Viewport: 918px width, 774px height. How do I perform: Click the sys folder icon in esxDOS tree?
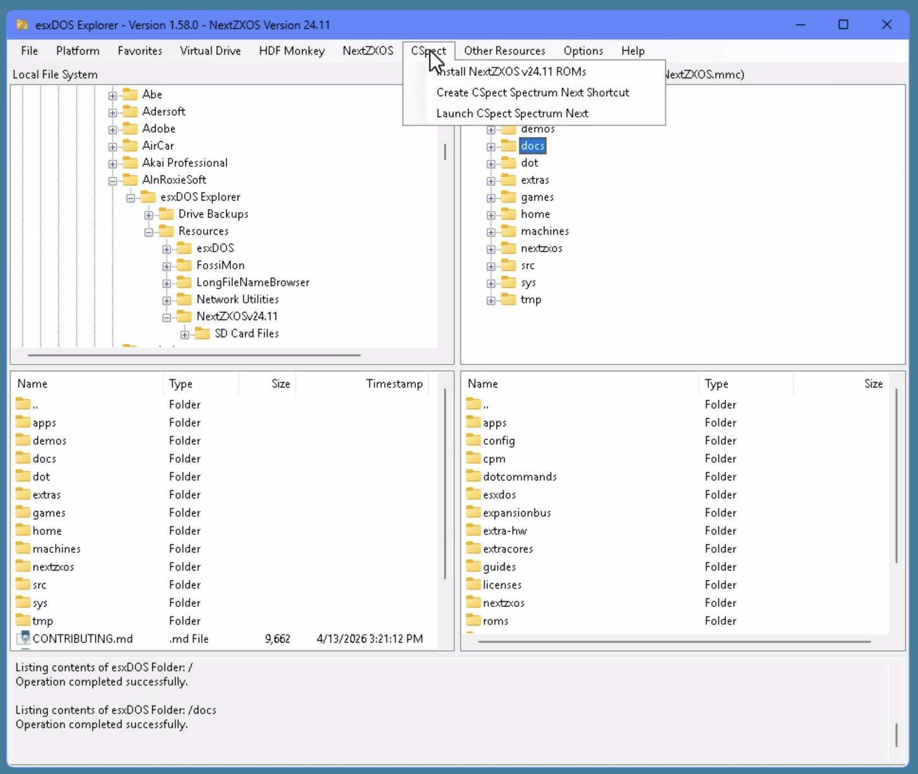(509, 283)
